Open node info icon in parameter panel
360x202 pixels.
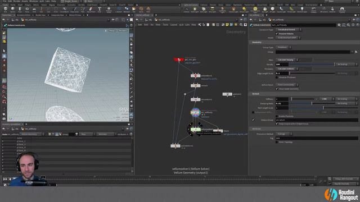tap(353, 25)
